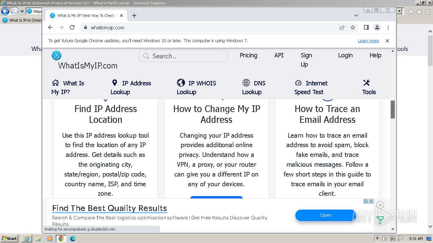The image size is (433, 243).
Task: Share this page from address bar
Action: pyautogui.click(x=342, y=28)
